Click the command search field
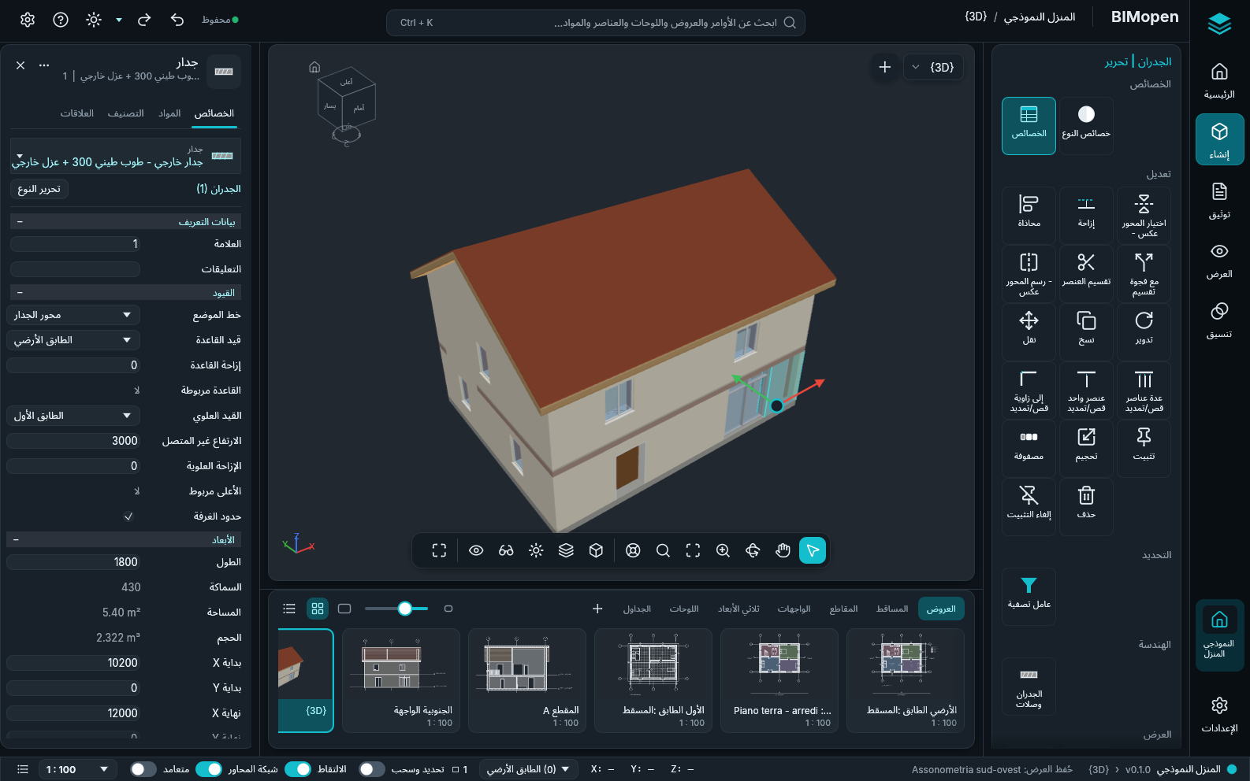The width and height of the screenshot is (1250, 781). coord(596,23)
